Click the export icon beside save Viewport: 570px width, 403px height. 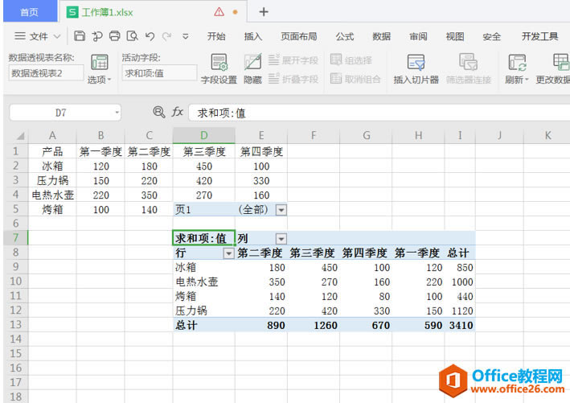97,36
